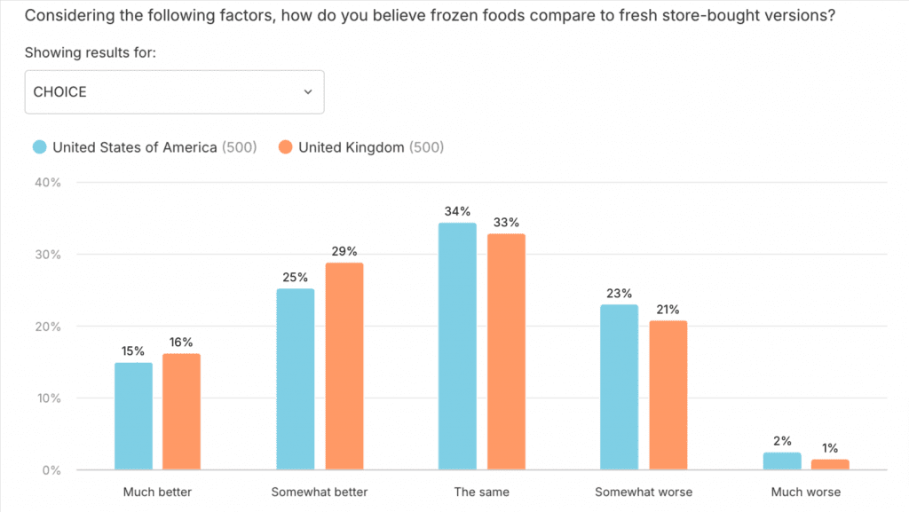Toggle the United Kingdom legend dot
The image size is (909, 512).
pyautogui.click(x=285, y=147)
